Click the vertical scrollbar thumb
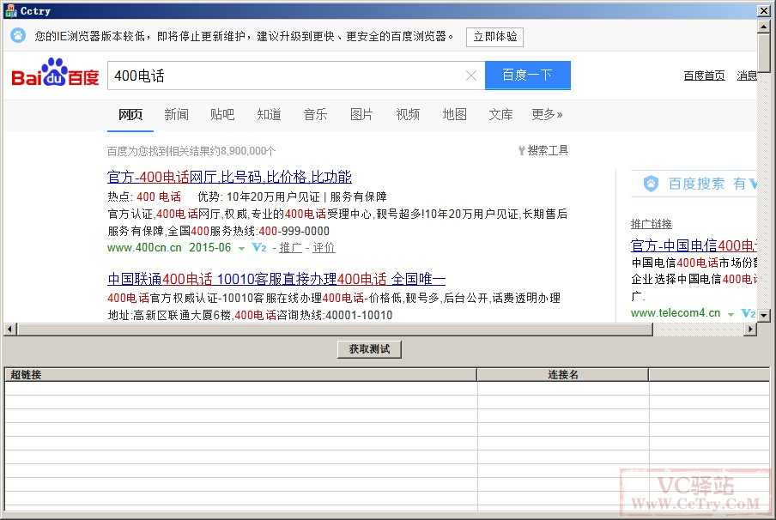The width and height of the screenshot is (776, 520). [764, 53]
